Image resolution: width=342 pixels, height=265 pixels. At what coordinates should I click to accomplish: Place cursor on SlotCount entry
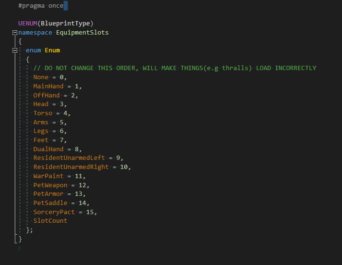(x=50, y=221)
